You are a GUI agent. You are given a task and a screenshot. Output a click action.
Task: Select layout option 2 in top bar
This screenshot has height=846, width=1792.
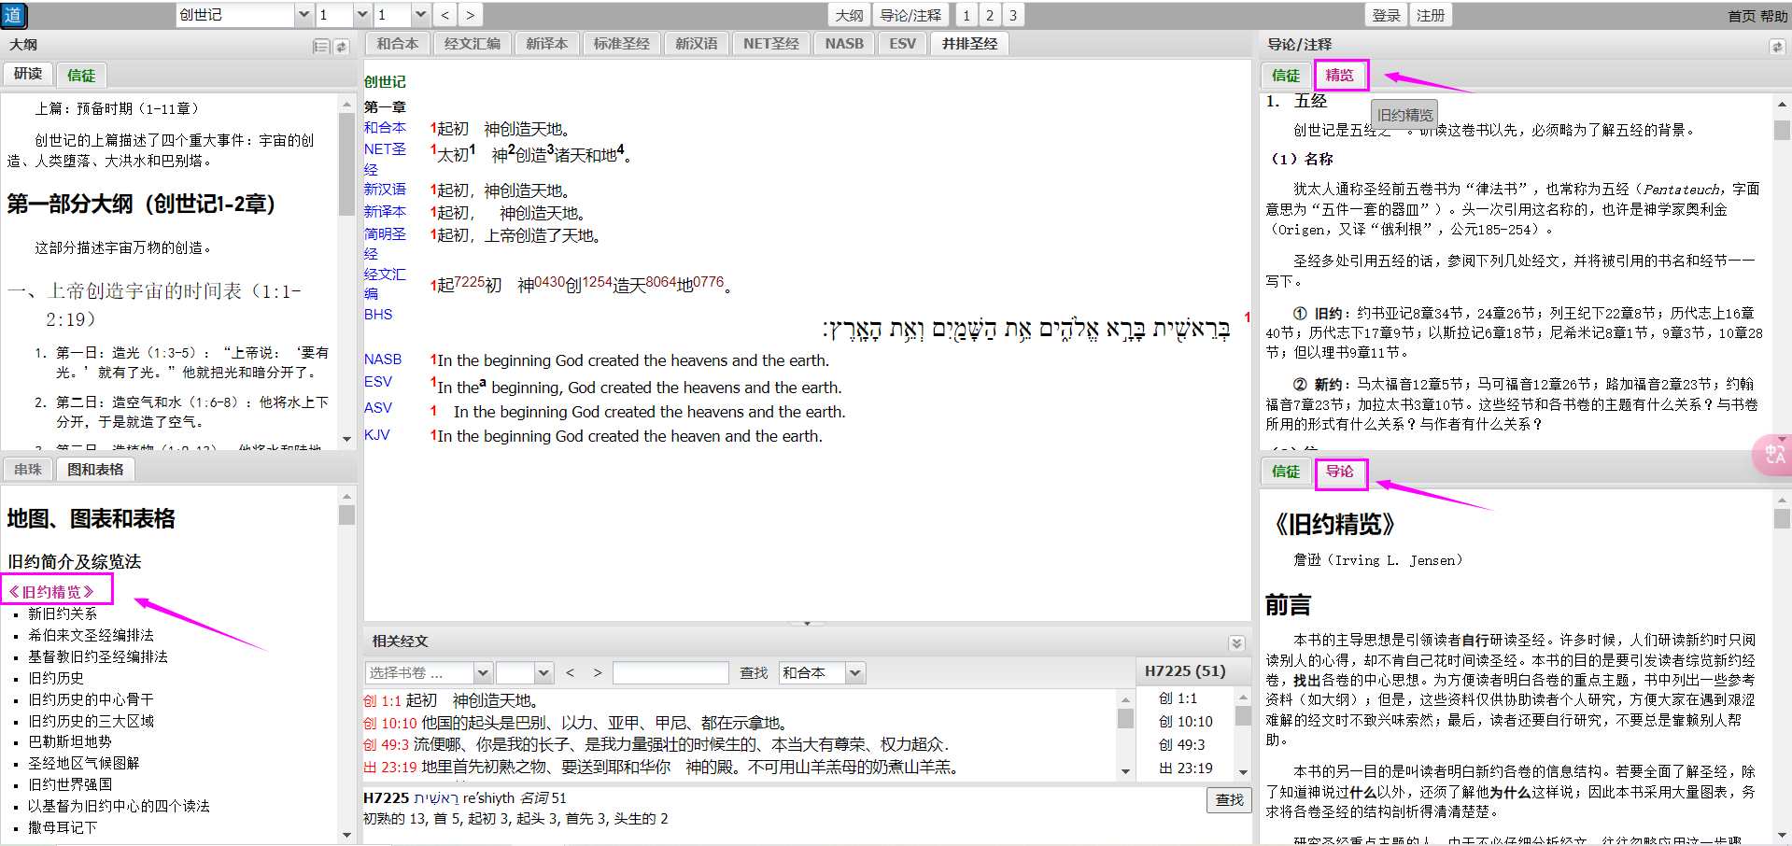coord(990,15)
